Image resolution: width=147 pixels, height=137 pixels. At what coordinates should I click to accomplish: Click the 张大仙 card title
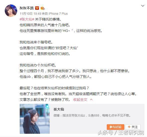(x=59, y=109)
